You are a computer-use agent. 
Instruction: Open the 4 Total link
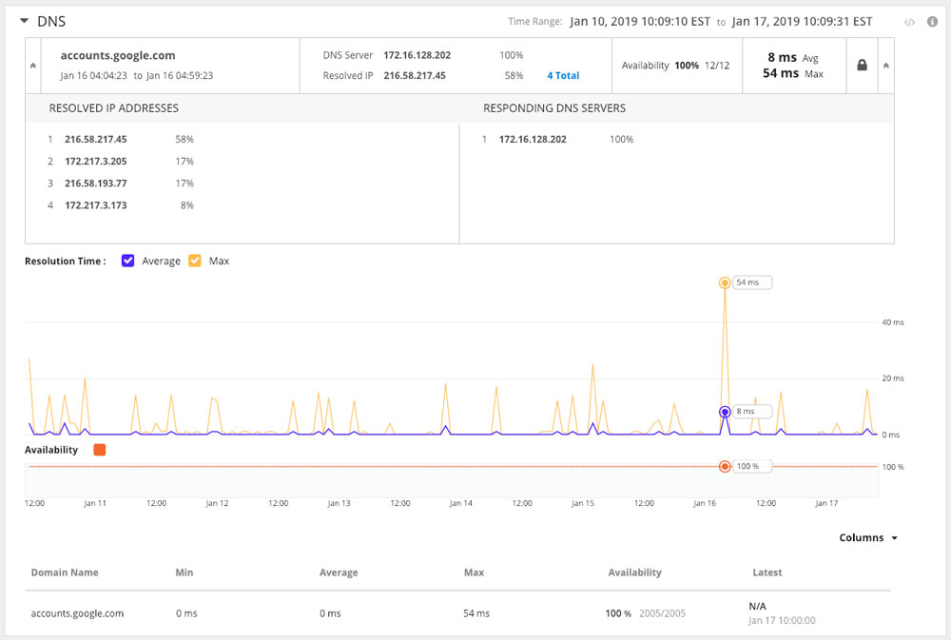click(563, 75)
